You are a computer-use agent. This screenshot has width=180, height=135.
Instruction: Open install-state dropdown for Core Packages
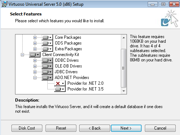(47, 37)
